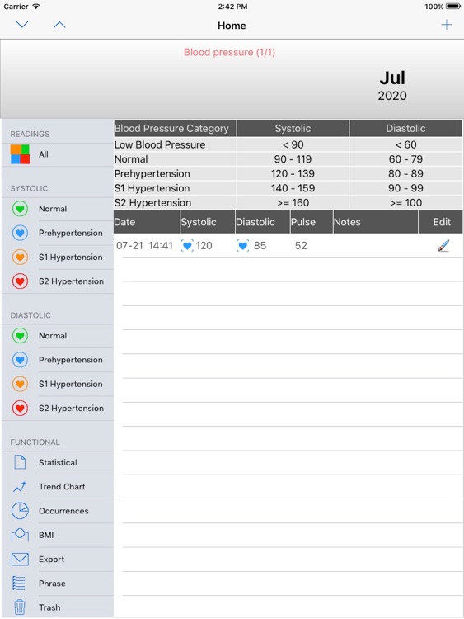
Task: Click the Blood pressure (1/1) title
Action: [229, 52]
